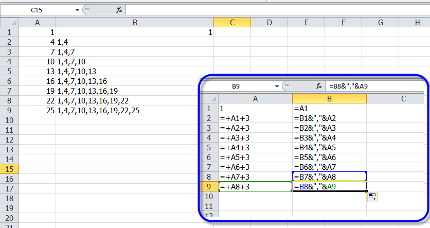This screenshot has height=228, width=430.
Task: Select row 20 header in the main sheet
Action: click(x=9, y=218)
